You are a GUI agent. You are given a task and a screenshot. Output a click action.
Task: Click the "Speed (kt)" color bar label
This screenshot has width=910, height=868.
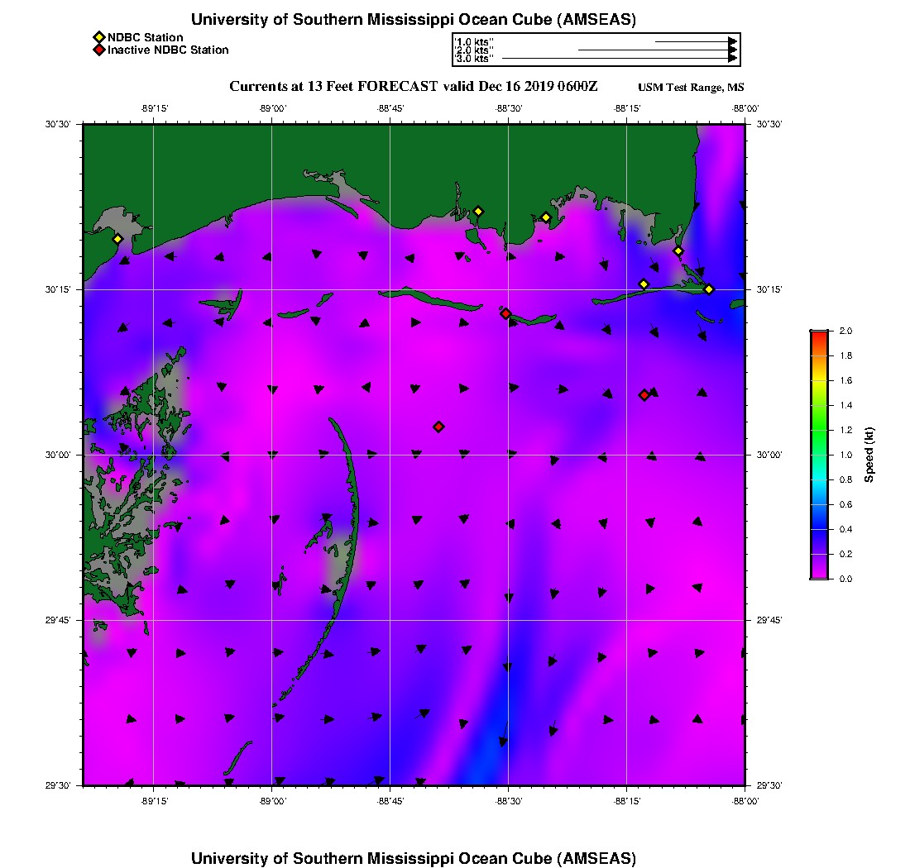(869, 455)
